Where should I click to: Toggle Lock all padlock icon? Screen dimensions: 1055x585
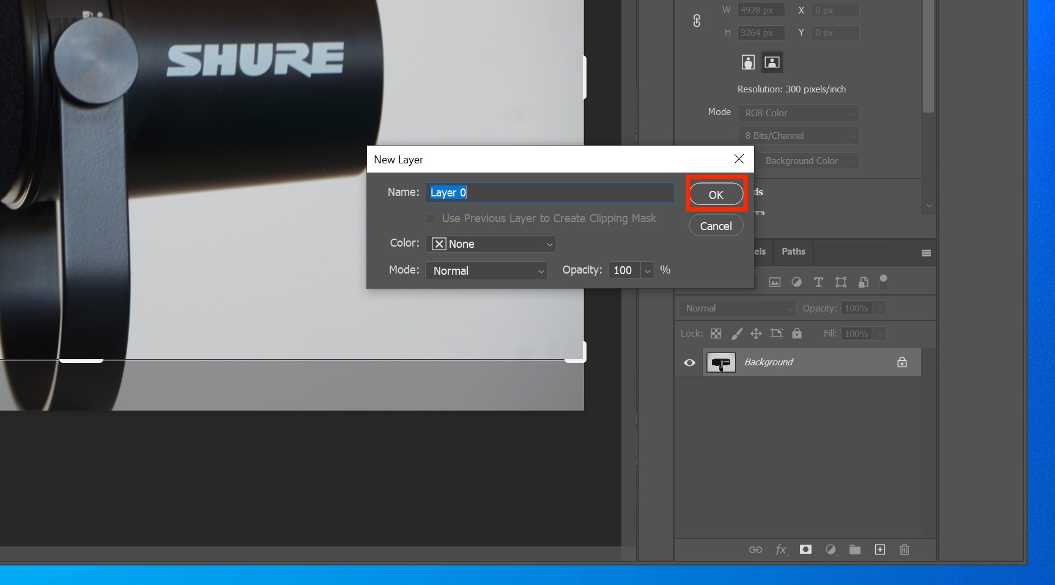pyautogui.click(x=796, y=333)
